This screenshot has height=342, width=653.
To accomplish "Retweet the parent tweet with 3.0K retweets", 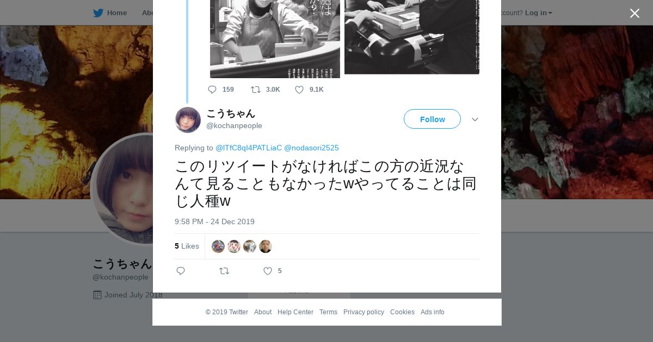I will (x=255, y=90).
